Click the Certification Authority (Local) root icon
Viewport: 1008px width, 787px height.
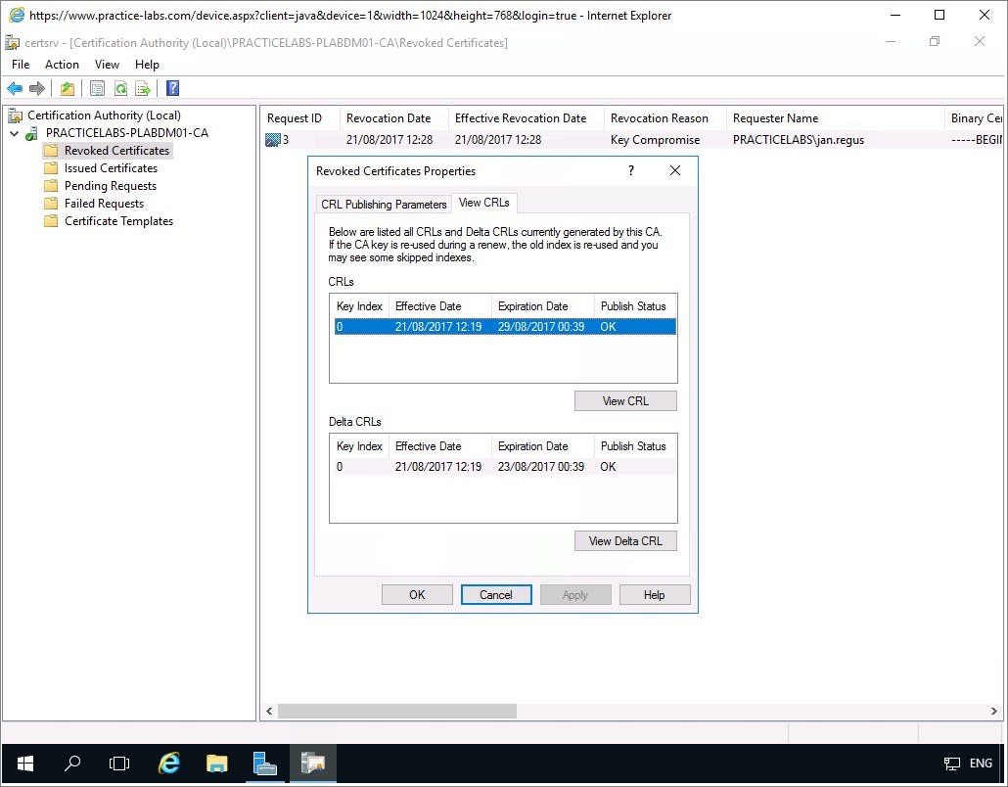point(15,116)
